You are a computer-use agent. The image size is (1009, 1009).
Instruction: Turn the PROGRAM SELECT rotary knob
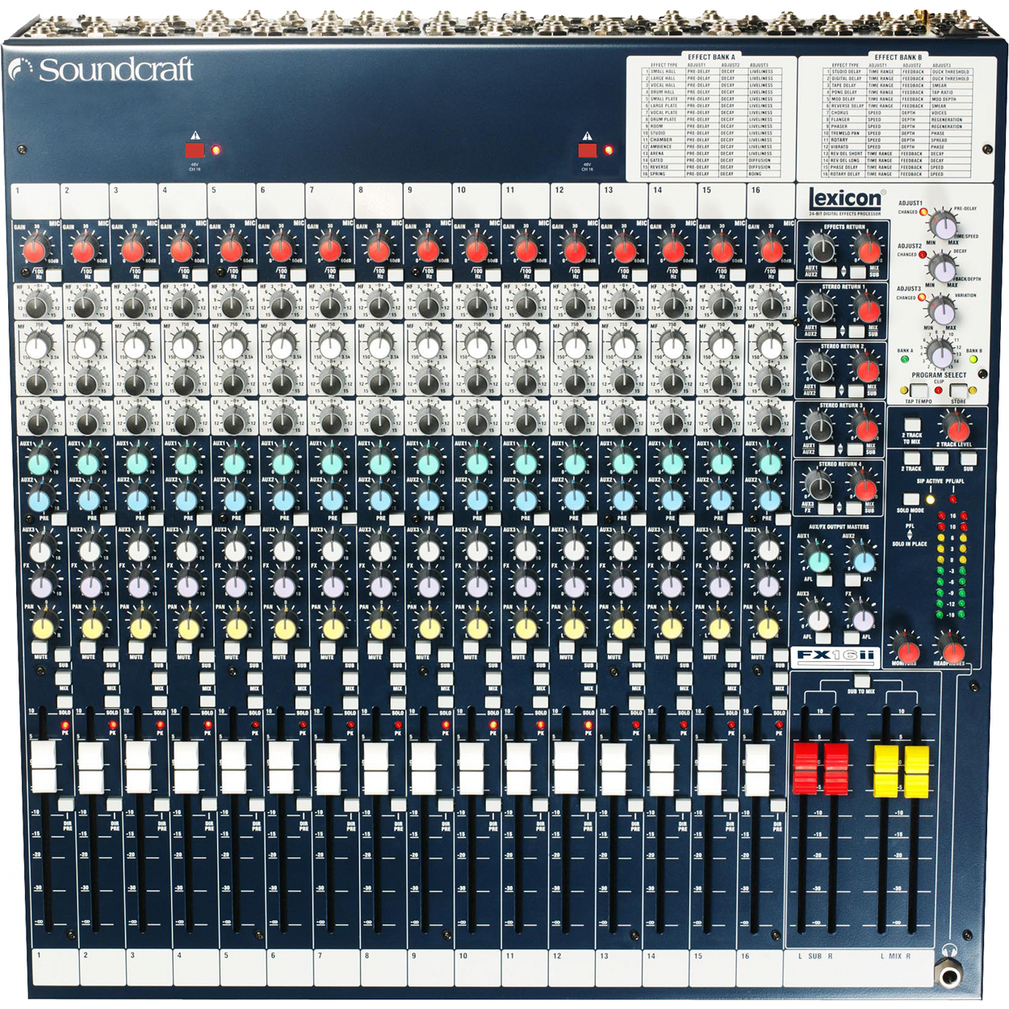(940, 353)
